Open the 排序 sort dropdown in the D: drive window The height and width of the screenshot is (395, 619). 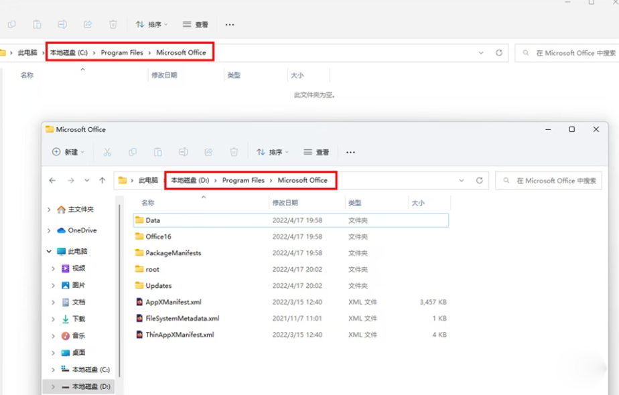tap(273, 152)
